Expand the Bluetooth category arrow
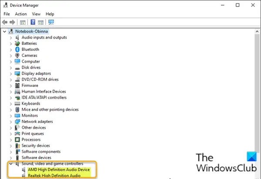261x179 pixels. pyautogui.click(x=11, y=50)
